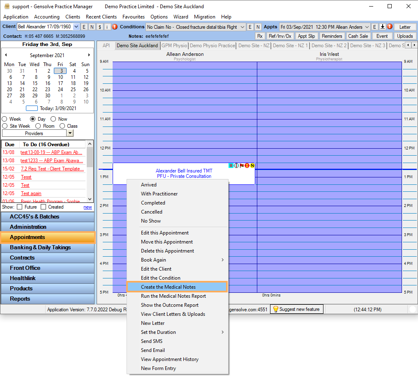418x377 pixels.
Task: Click the client info 'i' icon
Action: point(107,27)
